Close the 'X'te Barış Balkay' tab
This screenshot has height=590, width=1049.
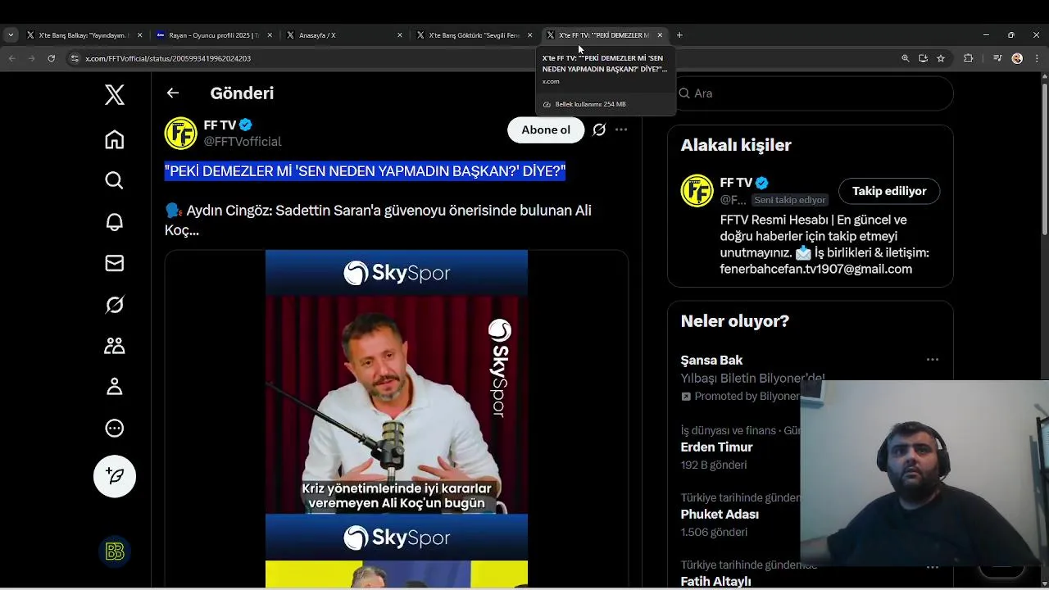pos(139,35)
